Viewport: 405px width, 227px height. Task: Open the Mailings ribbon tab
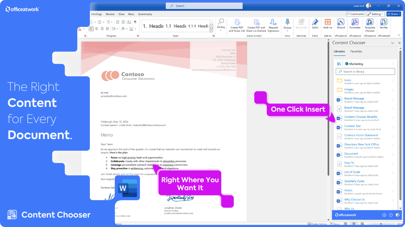[x=97, y=14]
